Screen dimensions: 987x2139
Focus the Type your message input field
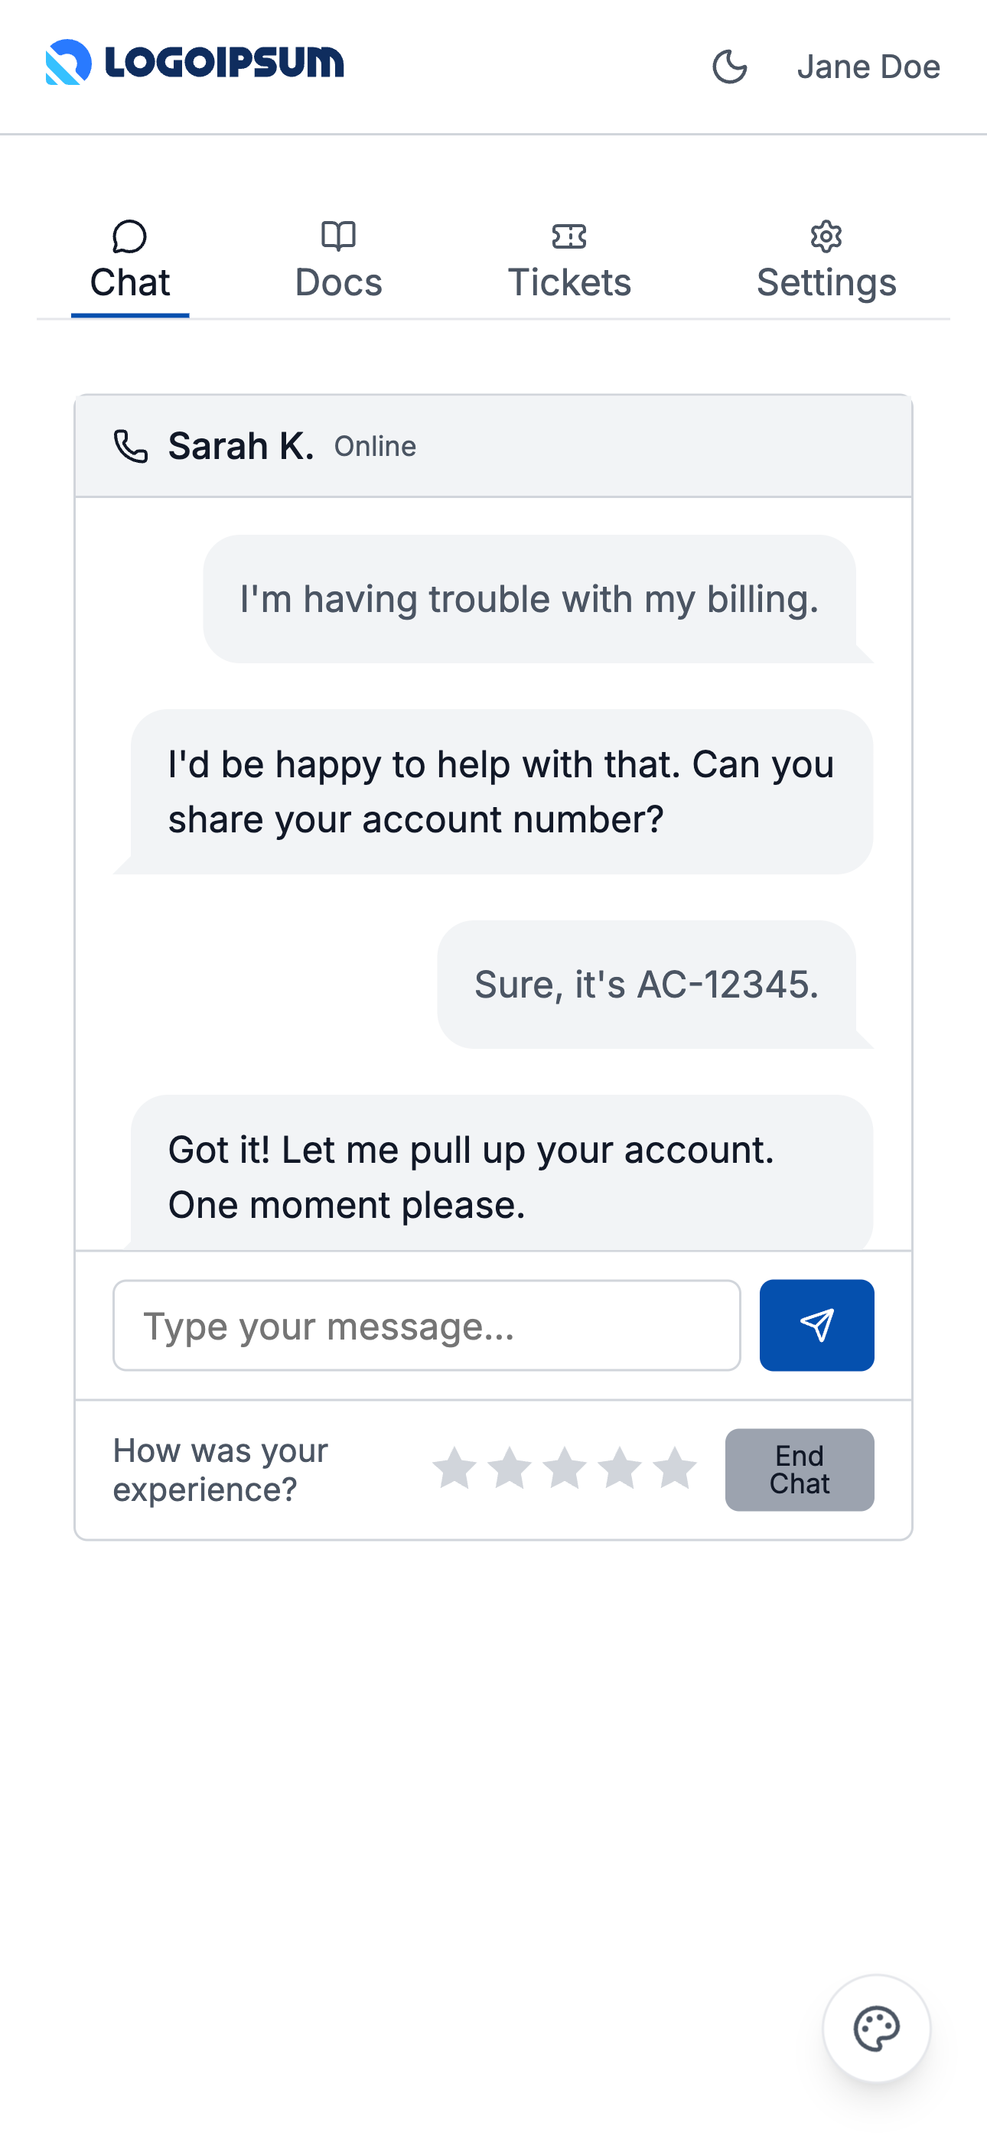(x=426, y=1325)
